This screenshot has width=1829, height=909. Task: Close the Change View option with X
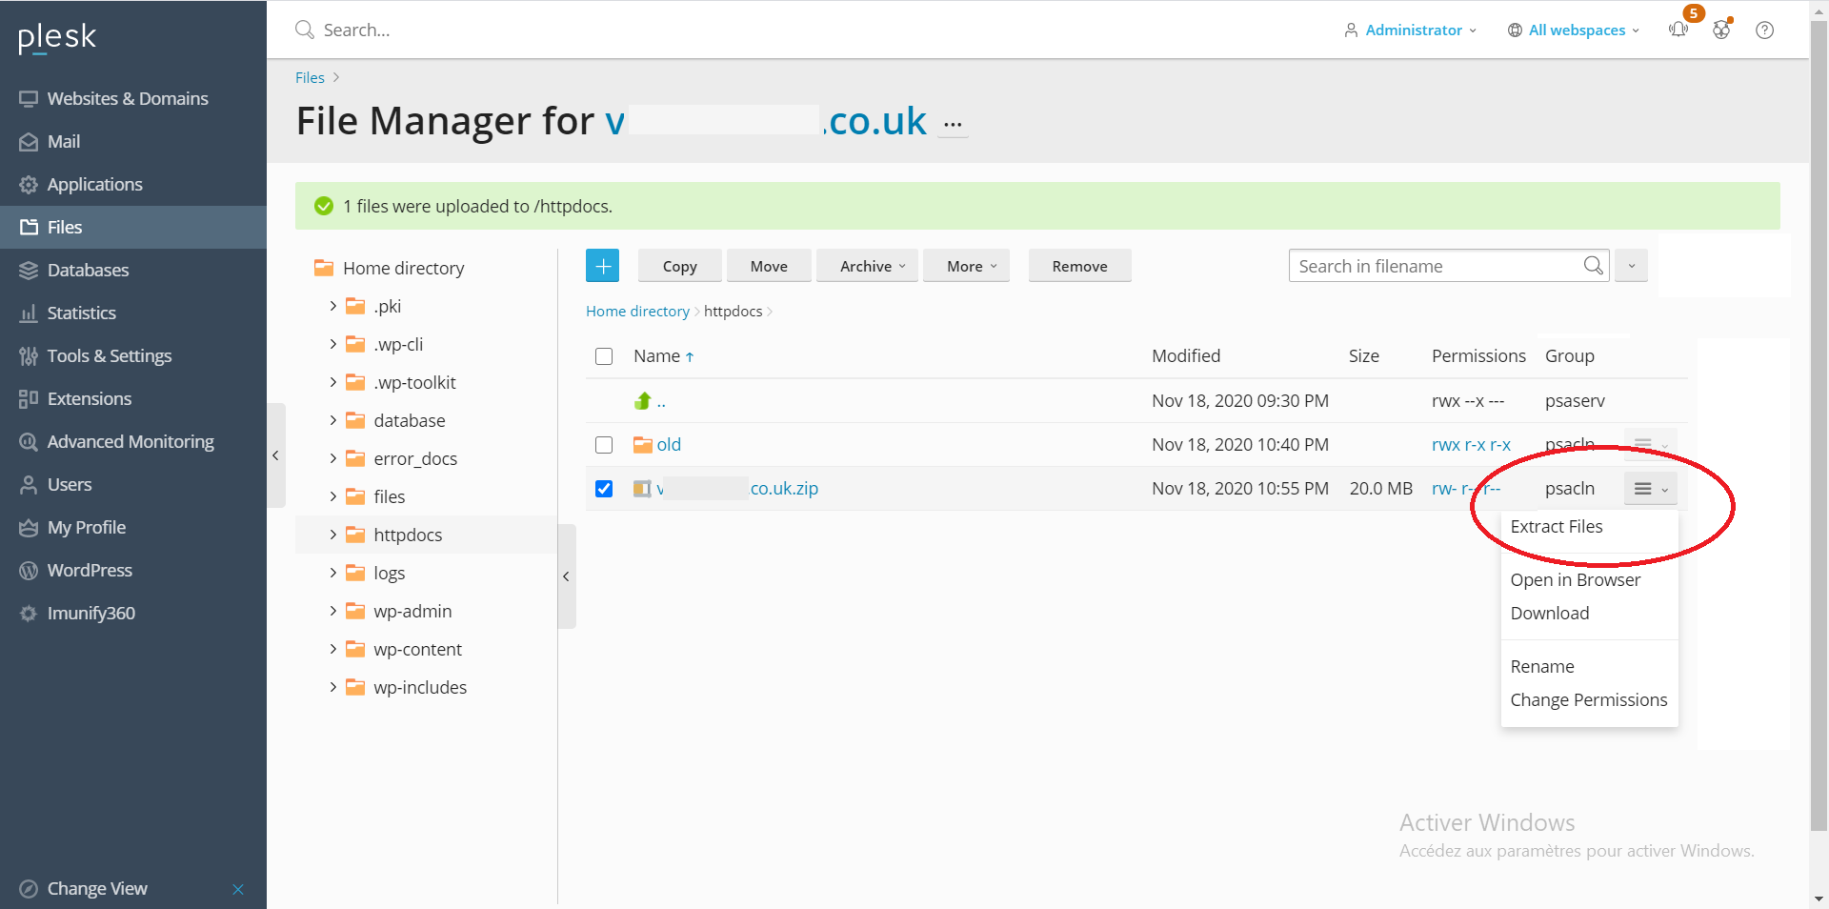(238, 889)
